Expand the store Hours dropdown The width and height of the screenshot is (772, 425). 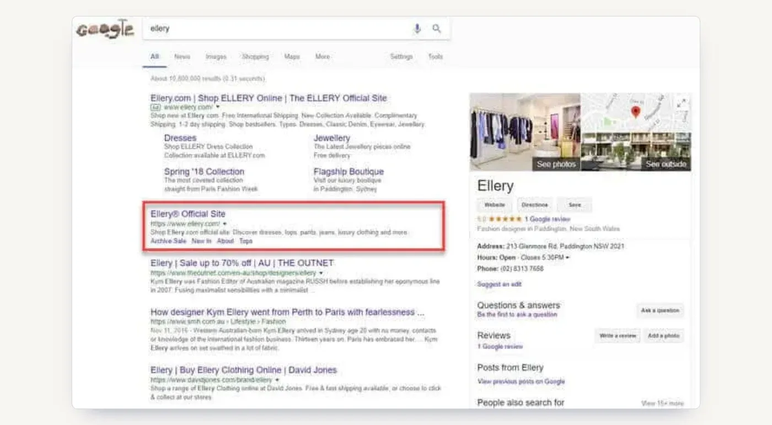568,258
